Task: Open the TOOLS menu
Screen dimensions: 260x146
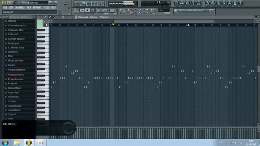Action: point(46,8)
